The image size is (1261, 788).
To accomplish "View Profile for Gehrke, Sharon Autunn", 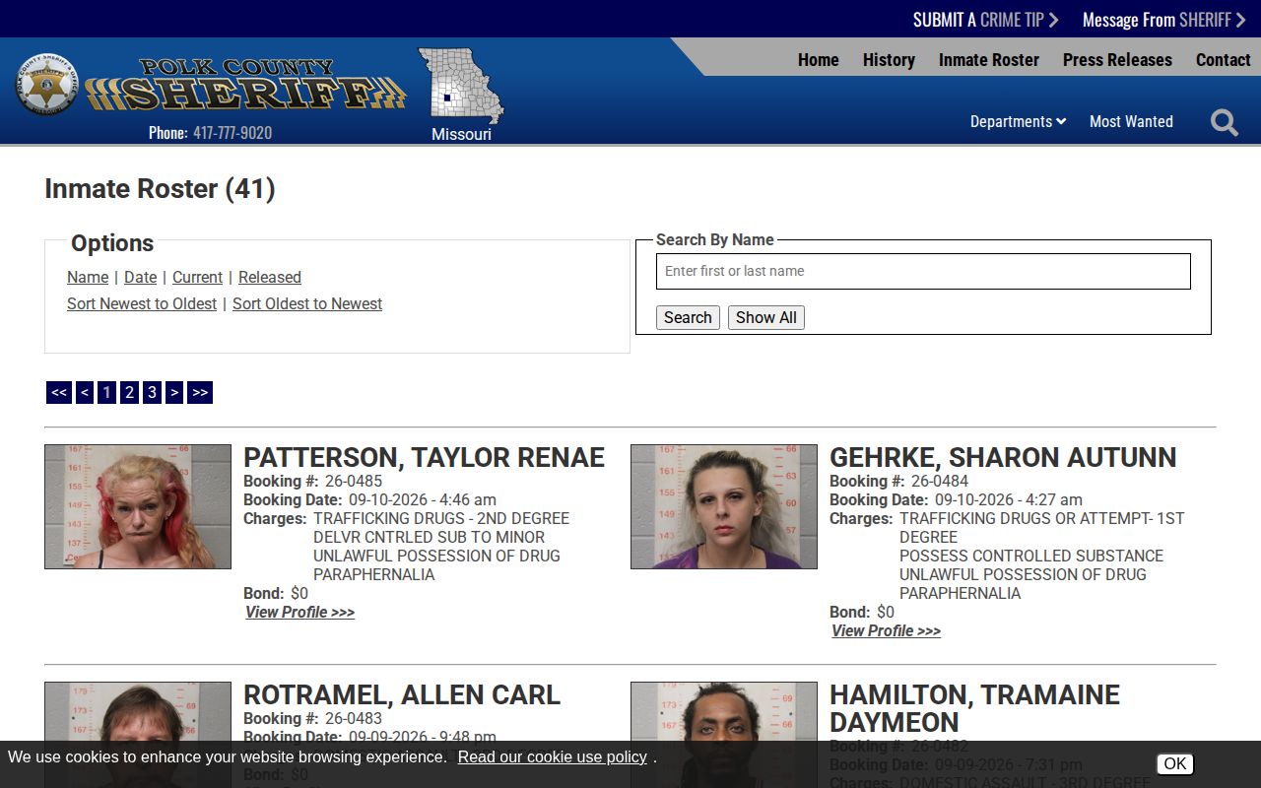I will click(x=886, y=631).
